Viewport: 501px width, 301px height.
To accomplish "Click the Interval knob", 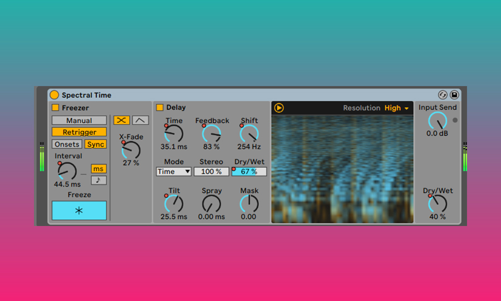I will click(x=67, y=171).
